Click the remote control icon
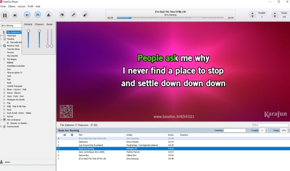Image resolution: width=290 pixels, height=171 pixels. tap(85, 15)
